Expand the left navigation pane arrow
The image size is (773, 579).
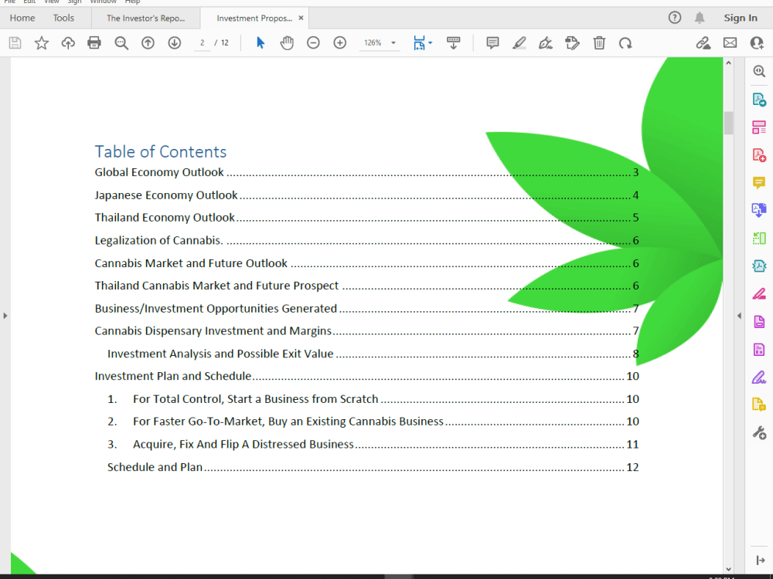(5, 315)
